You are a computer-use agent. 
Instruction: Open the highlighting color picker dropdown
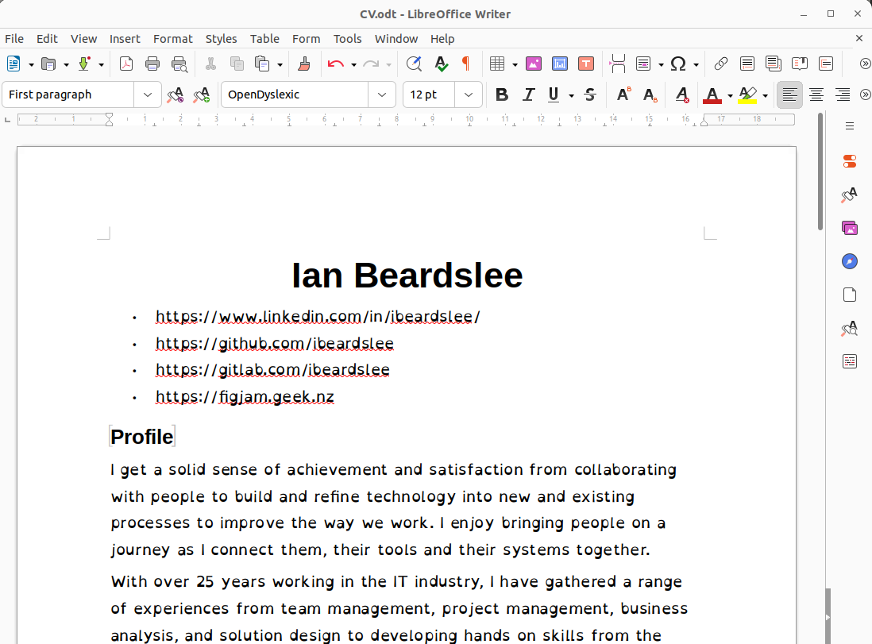coord(763,94)
